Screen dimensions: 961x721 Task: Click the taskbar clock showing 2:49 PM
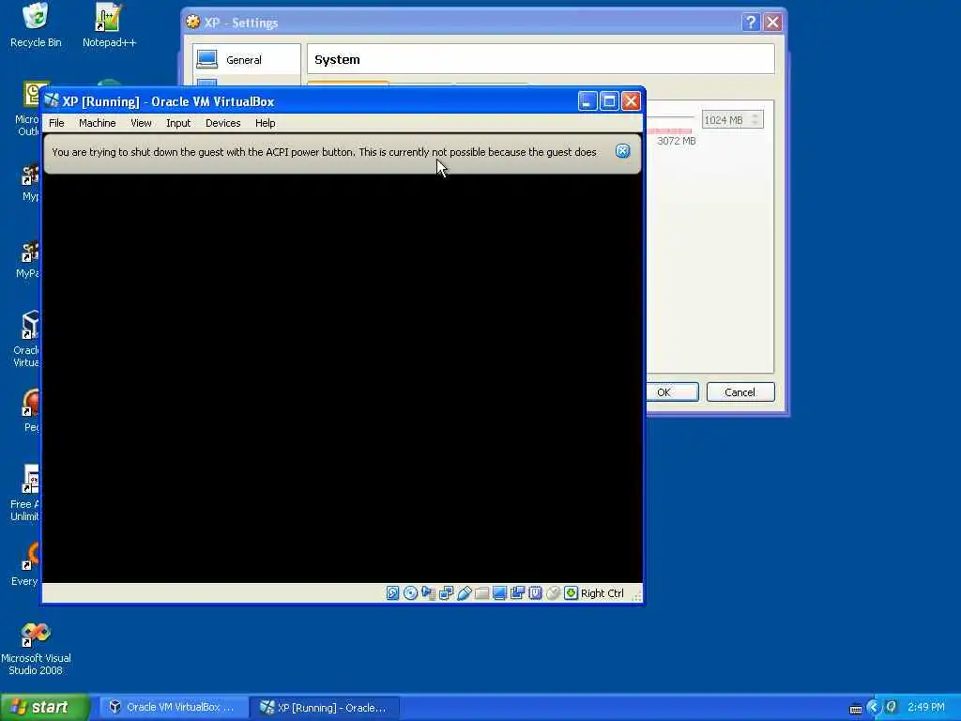pos(926,707)
